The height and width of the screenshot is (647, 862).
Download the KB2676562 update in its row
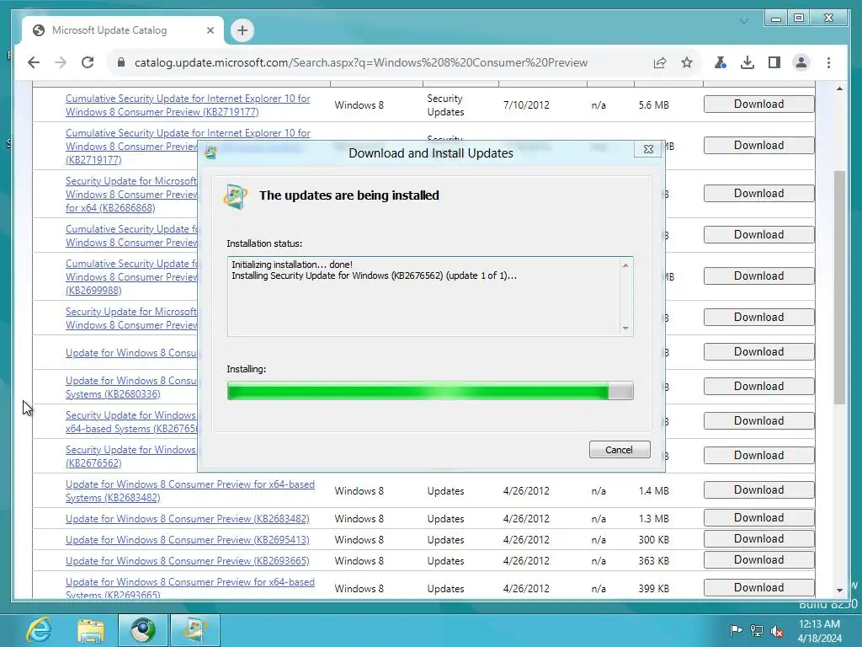point(758,455)
